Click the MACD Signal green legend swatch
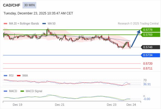 (x=22, y=91)
